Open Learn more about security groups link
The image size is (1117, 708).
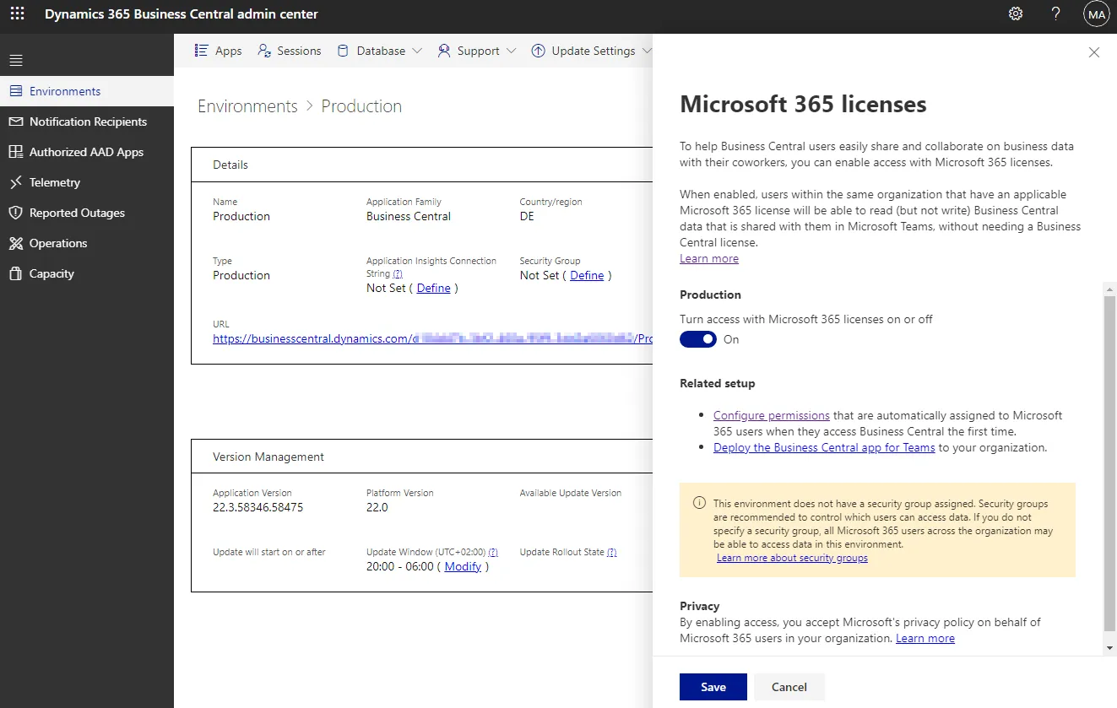tap(792, 558)
